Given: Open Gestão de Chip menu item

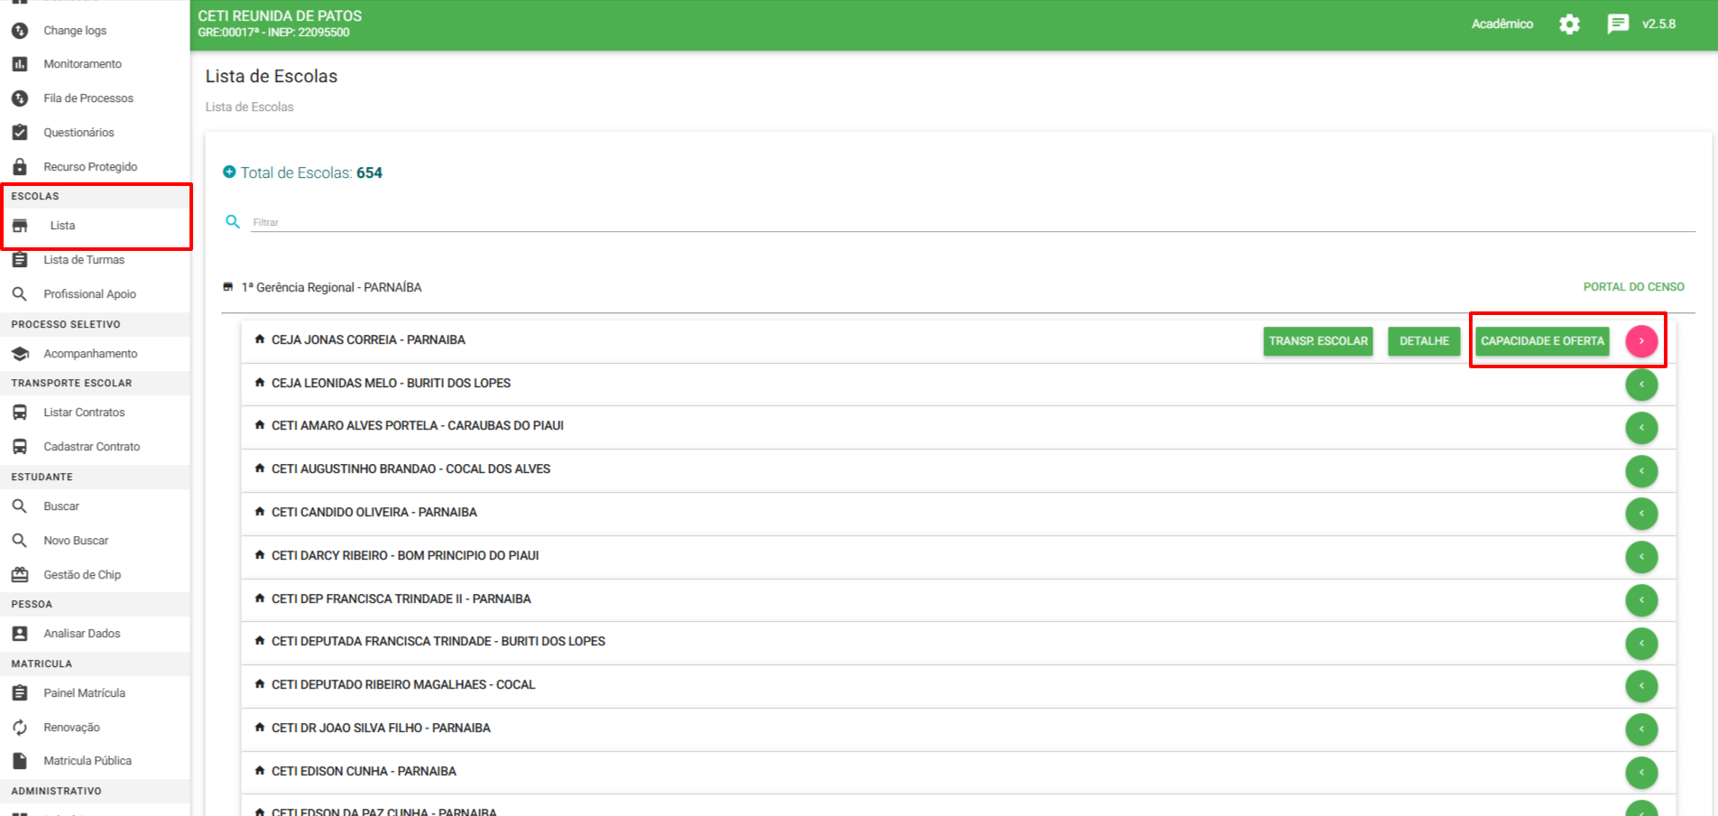Looking at the screenshot, I should point(82,575).
